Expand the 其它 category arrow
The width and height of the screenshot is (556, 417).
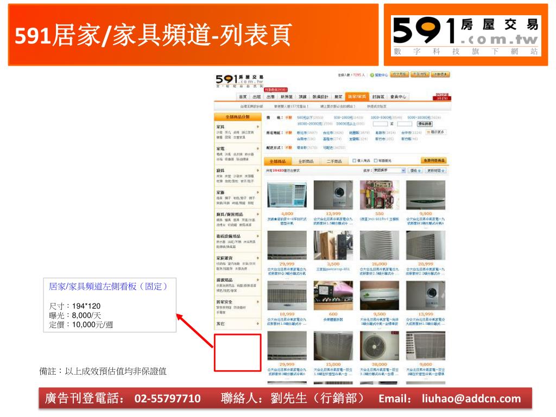click(258, 324)
